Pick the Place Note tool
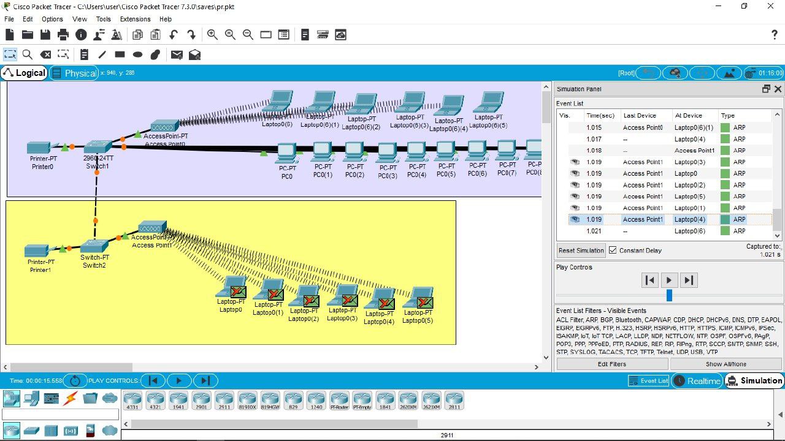 84,55
